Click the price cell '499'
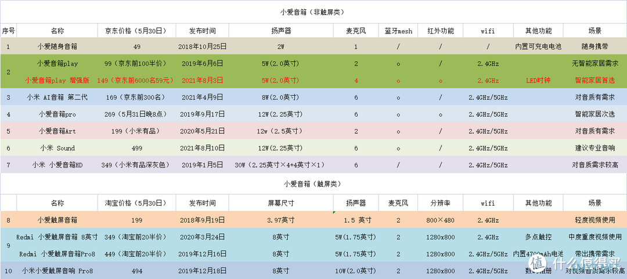The width and height of the screenshot is (627, 279). [x=137, y=148]
